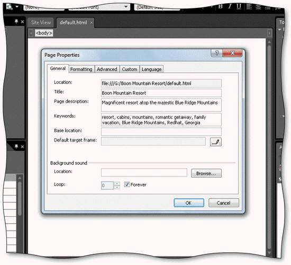The image size is (291, 265).
Task: Align text left in toolbar
Action: [x=249, y=7]
